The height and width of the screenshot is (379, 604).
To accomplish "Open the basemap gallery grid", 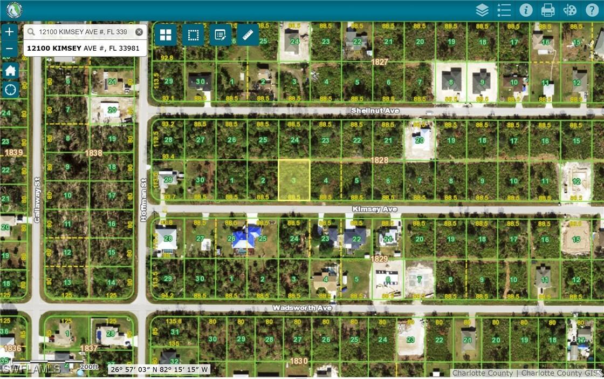I will point(165,34).
